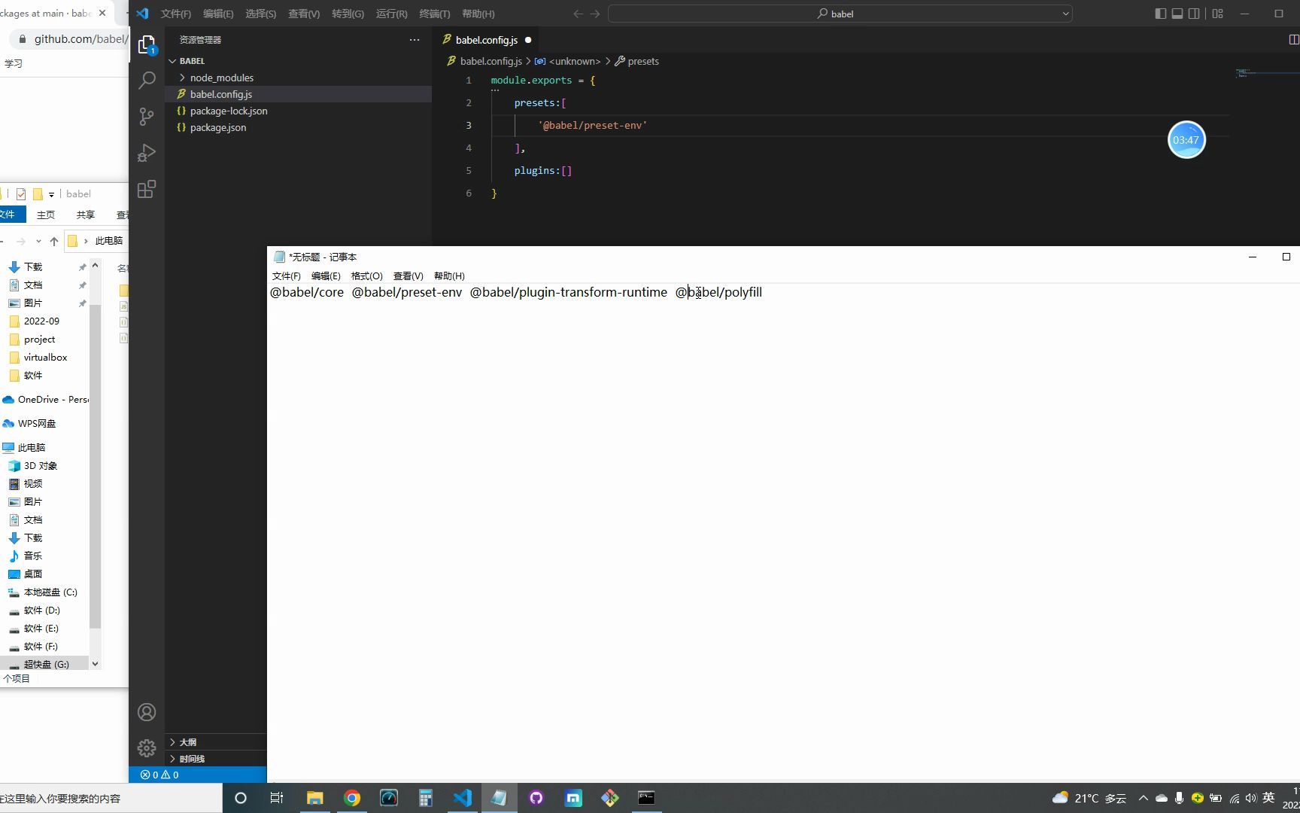Open package.json in the explorer
Viewport: 1300px width, 813px height.
point(218,127)
